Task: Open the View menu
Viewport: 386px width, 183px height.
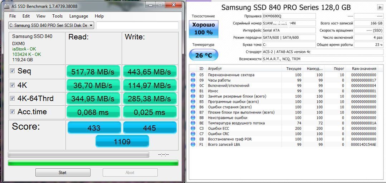Action: [41, 16]
